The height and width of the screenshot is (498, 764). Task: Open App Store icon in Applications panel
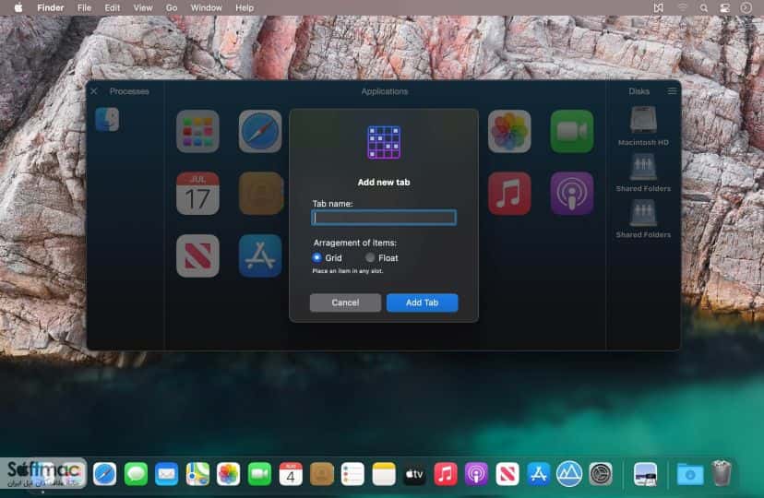click(x=260, y=256)
